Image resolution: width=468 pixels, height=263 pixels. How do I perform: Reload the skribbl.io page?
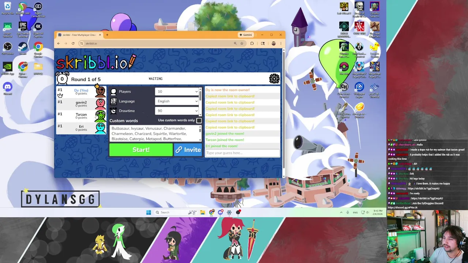[73, 43]
